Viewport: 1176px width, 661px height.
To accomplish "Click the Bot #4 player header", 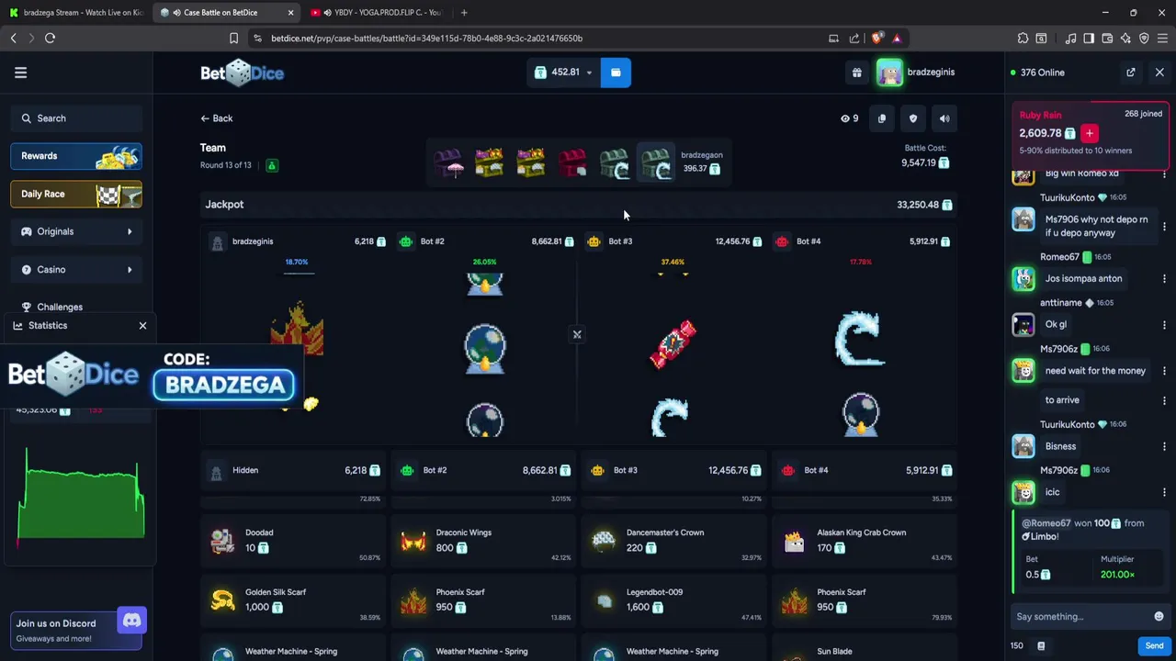I will click(864, 241).
